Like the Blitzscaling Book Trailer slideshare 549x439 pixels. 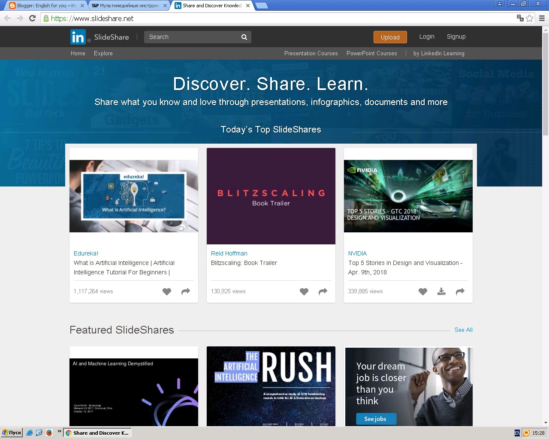[x=304, y=292]
